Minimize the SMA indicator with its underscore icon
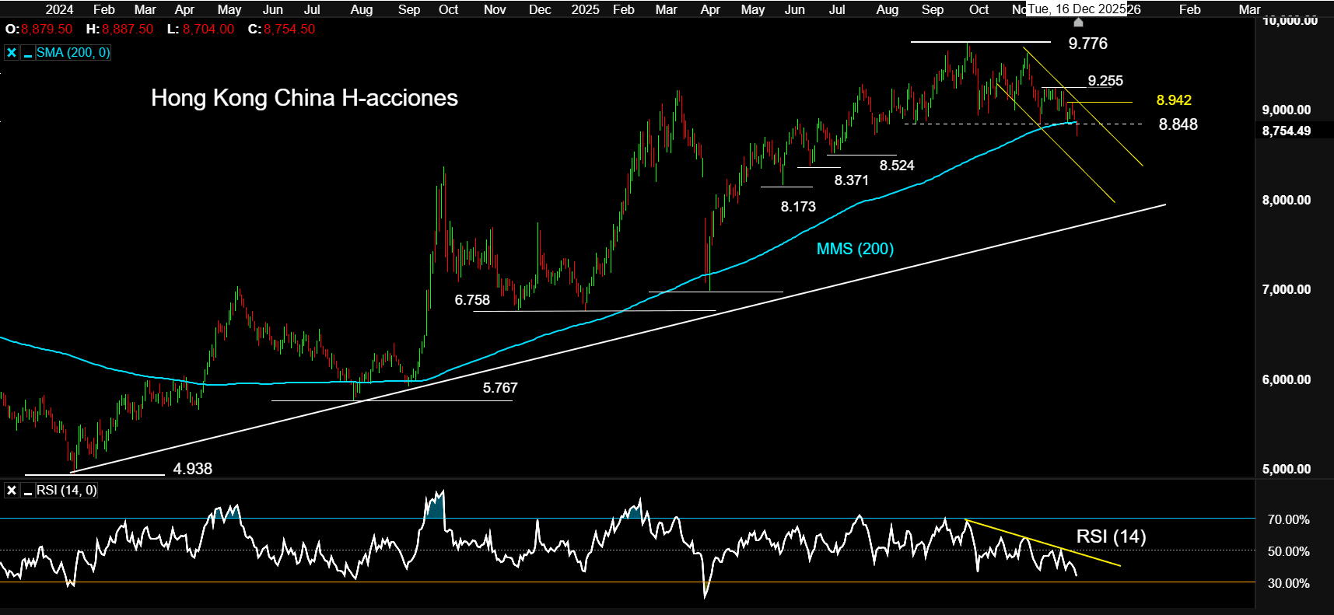The height and width of the screenshot is (615, 1334). [28, 53]
